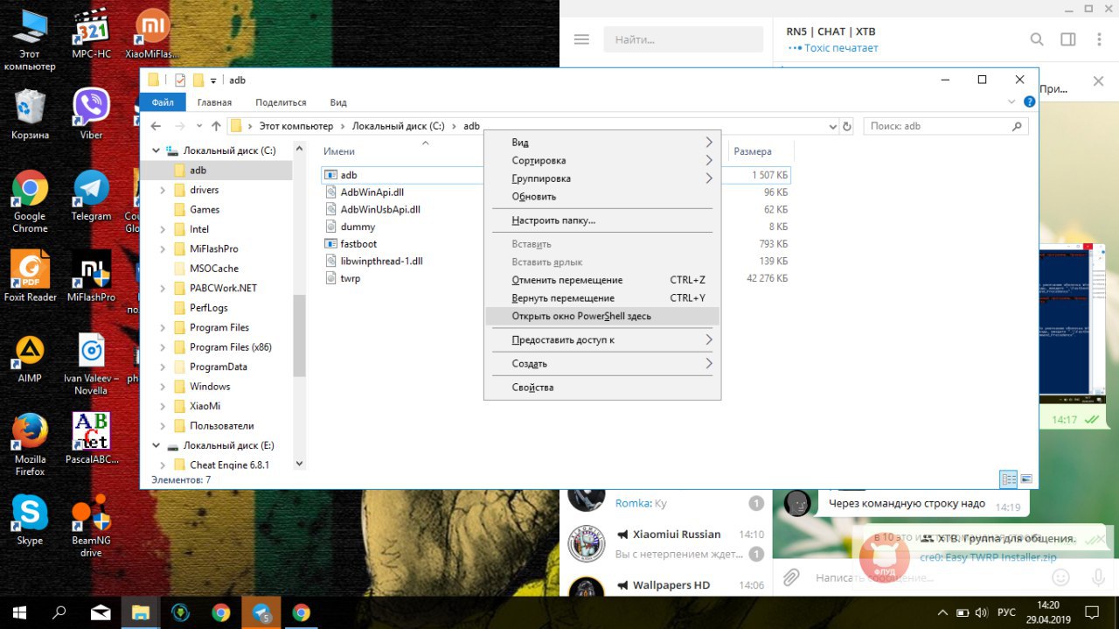
Task: Toggle Telegram side panel icon
Action: pyautogui.click(x=1067, y=39)
